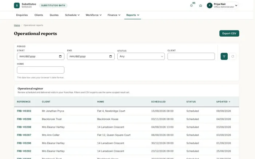Reset filters with the circular arrow button
This screenshot has width=255, height=159.
[233, 56]
